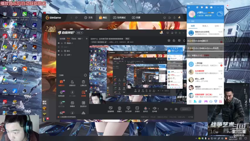
Task: Lock the 全屏 1 source layer
Action: pos(62,55)
